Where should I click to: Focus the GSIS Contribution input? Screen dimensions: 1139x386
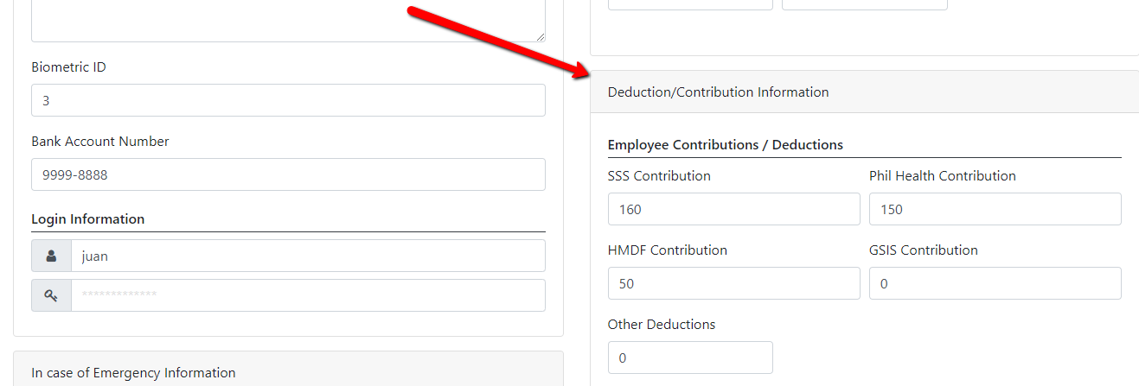(995, 283)
